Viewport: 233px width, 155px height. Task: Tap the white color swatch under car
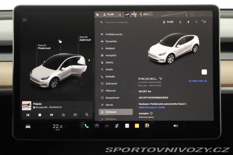point(204,72)
